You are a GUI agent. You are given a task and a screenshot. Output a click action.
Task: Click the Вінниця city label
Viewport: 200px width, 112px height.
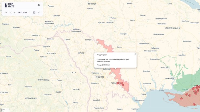[92, 4]
